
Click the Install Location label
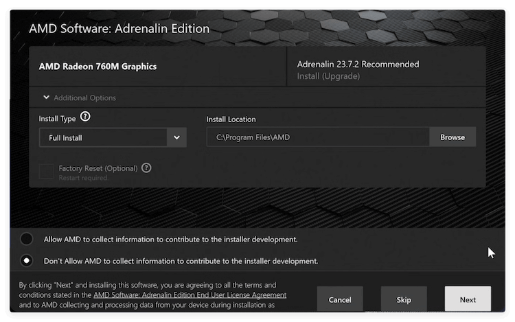click(231, 119)
